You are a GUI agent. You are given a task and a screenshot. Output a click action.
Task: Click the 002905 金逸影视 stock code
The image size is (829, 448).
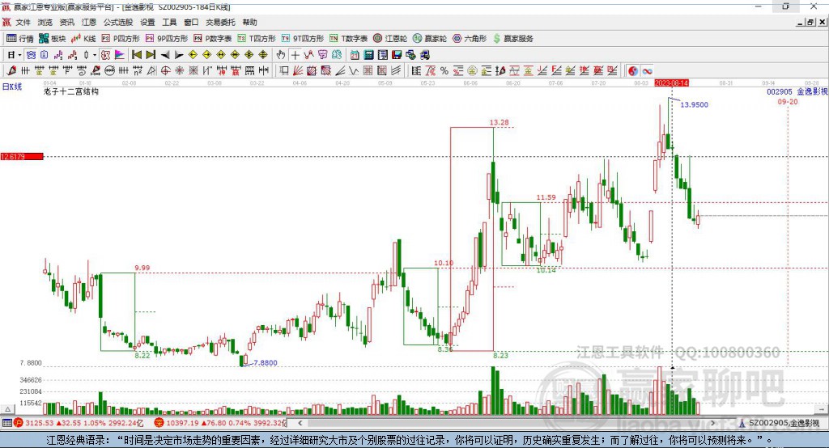[x=797, y=91]
